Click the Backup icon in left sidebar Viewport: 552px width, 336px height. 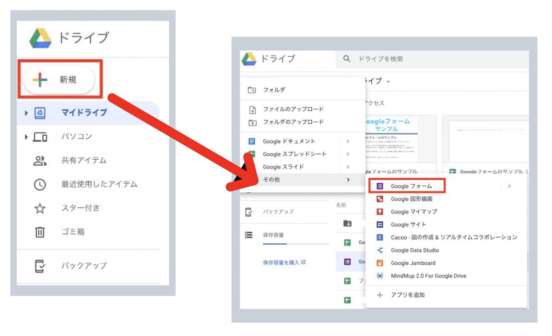coord(40,266)
